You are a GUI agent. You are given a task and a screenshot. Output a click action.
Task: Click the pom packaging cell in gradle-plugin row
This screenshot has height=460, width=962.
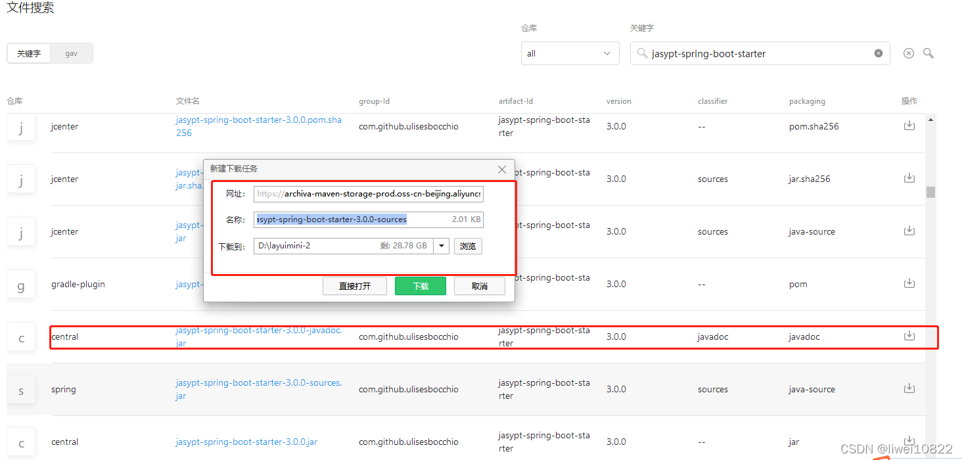(x=798, y=284)
